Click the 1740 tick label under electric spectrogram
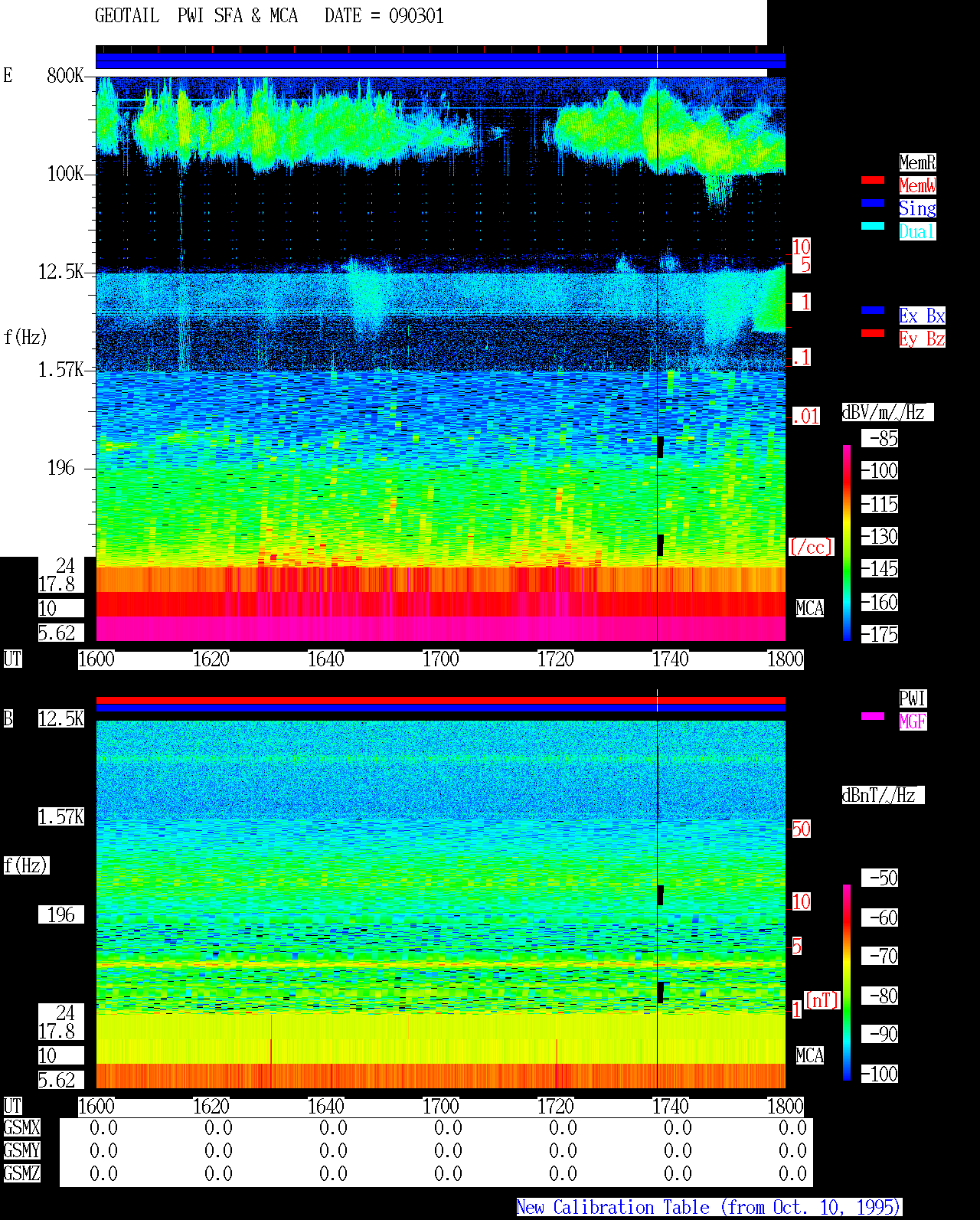The width and height of the screenshot is (980, 1220). click(671, 659)
